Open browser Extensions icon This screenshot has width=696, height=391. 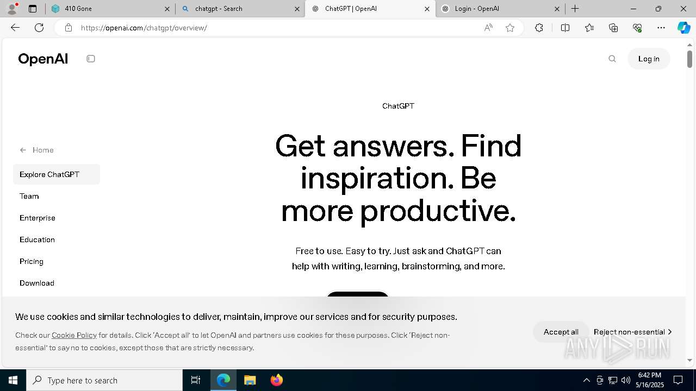click(539, 28)
